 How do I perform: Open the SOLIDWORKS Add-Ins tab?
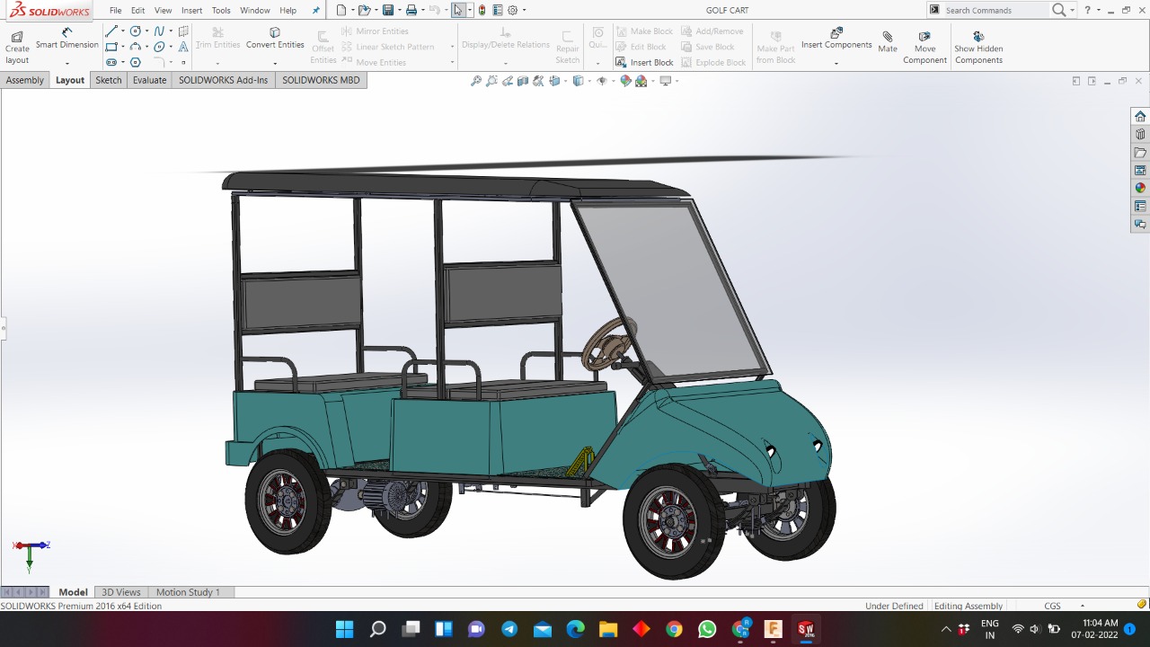(x=223, y=80)
